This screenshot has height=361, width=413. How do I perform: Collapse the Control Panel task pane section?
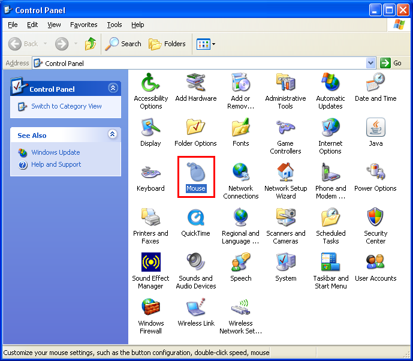[x=113, y=88]
